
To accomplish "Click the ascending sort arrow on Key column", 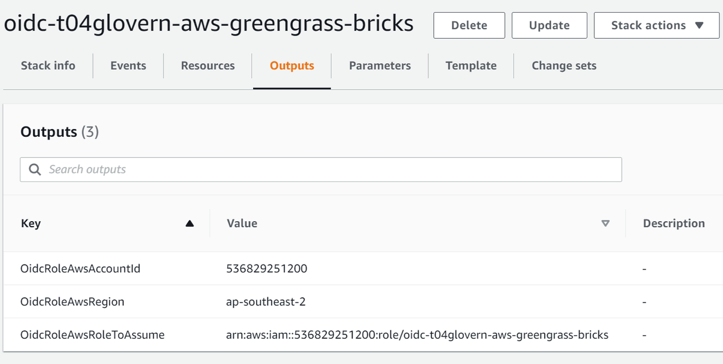I will pyautogui.click(x=190, y=223).
